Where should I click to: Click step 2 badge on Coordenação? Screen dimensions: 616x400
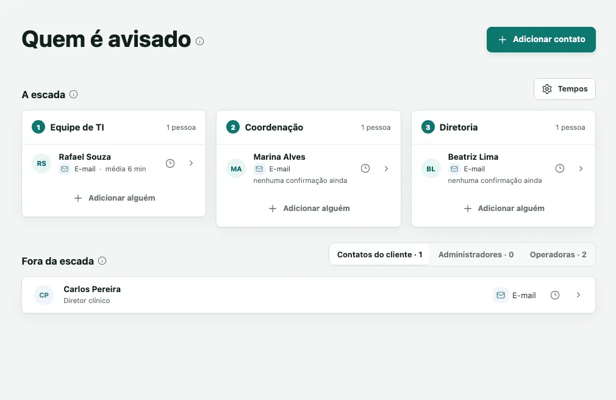coord(233,127)
